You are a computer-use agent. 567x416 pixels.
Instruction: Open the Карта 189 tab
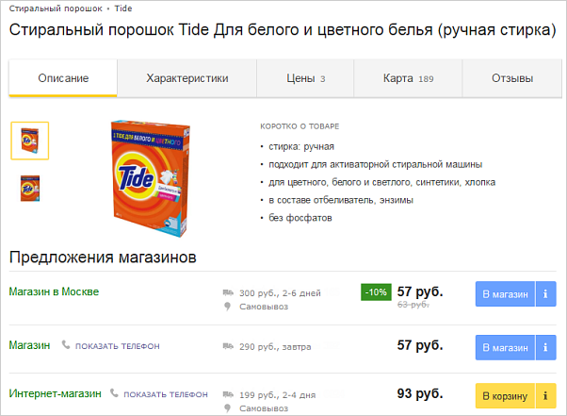pyautogui.click(x=408, y=78)
